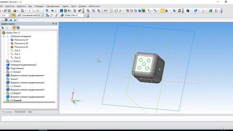The image size is (233, 131).
Task: Click the Zoom by window icon
Action: coord(93,11)
